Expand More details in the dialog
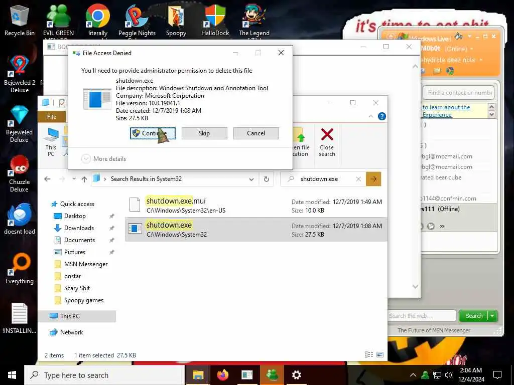 [103, 159]
